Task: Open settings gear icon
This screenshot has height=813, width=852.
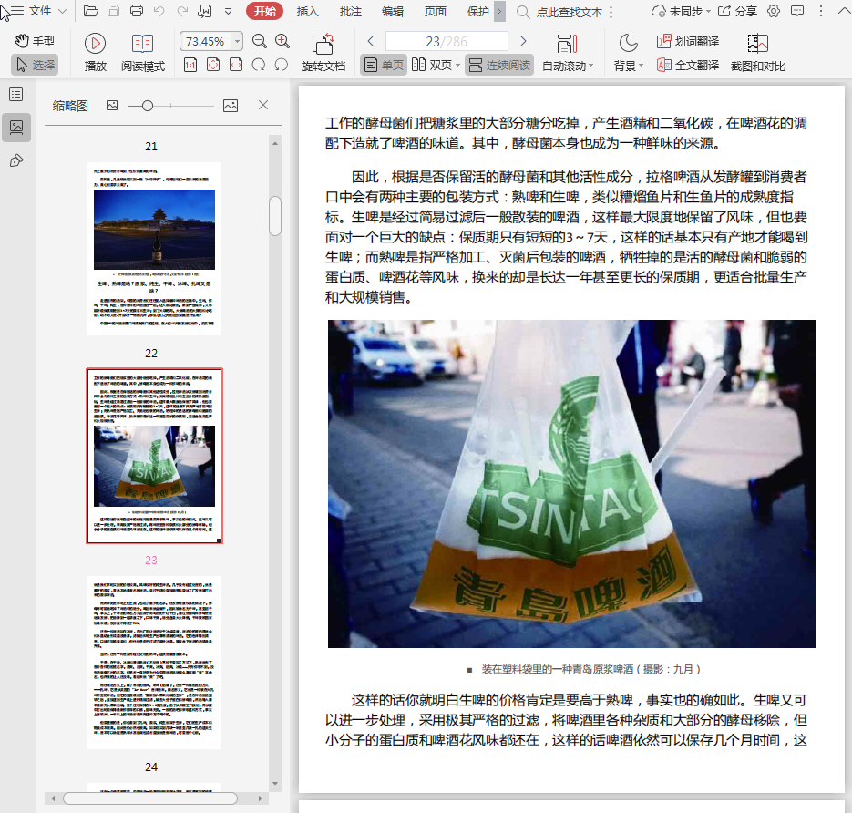Action: coord(774,11)
